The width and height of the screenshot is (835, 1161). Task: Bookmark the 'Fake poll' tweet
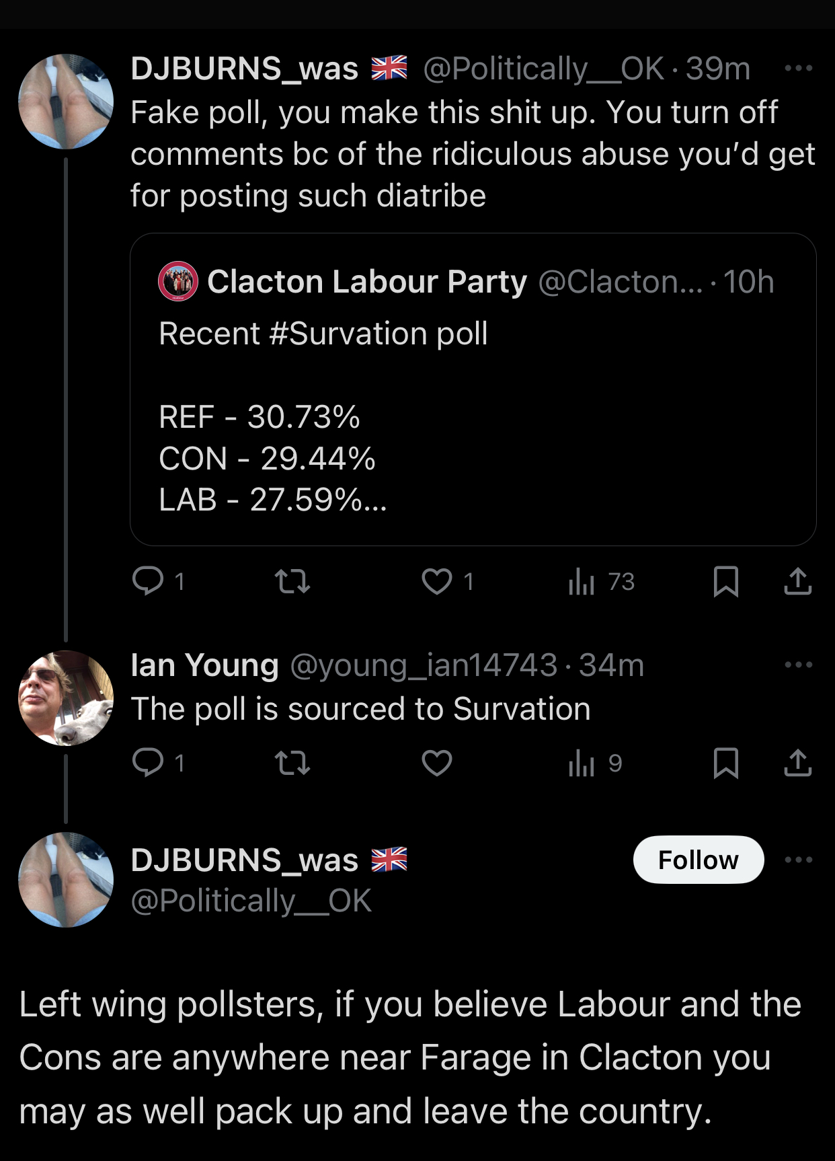click(725, 581)
